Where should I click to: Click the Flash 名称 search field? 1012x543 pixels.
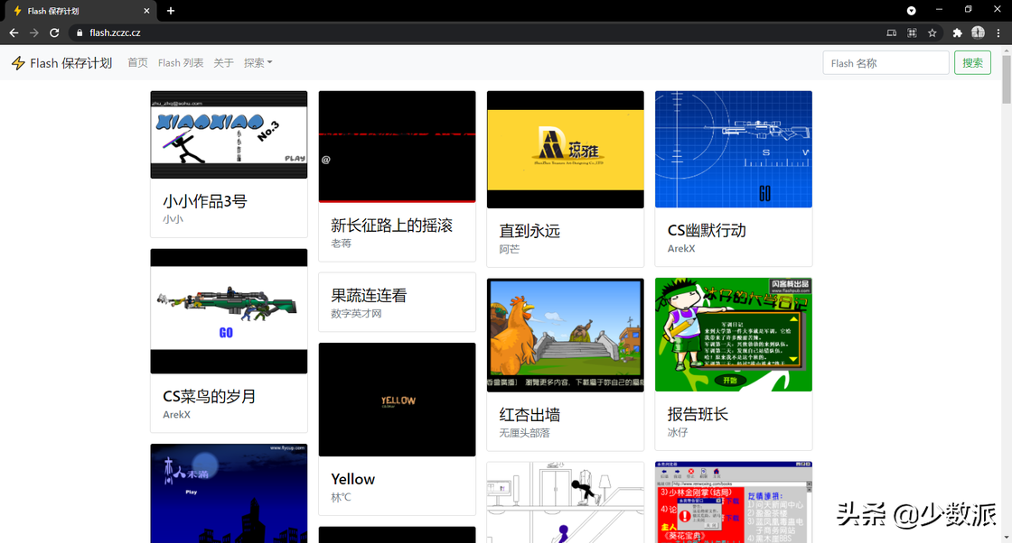885,63
